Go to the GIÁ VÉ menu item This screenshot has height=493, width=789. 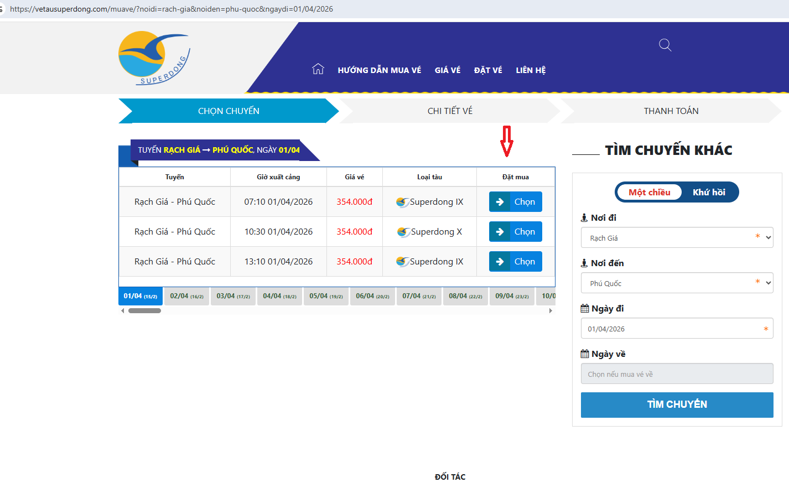coord(447,70)
